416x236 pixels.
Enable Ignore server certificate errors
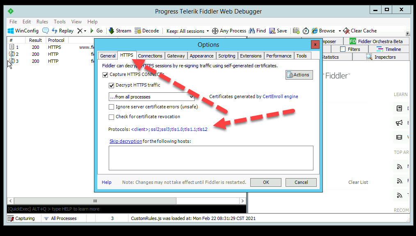coord(112,107)
